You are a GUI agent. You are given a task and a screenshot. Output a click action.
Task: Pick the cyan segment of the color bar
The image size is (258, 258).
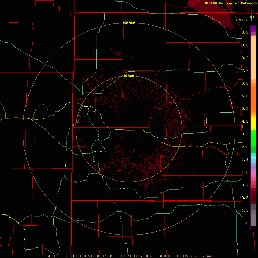[253, 158]
